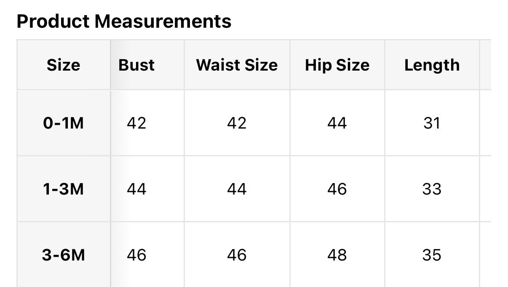Click the 0-1M Length value 31
Image resolution: width=508 pixels, height=287 pixels.
coord(432,123)
